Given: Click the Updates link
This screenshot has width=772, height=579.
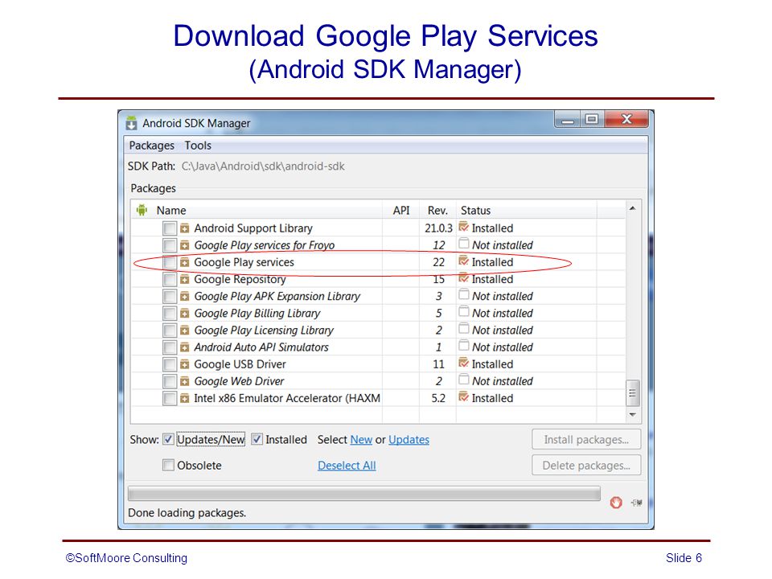Looking at the screenshot, I should 409,440.
